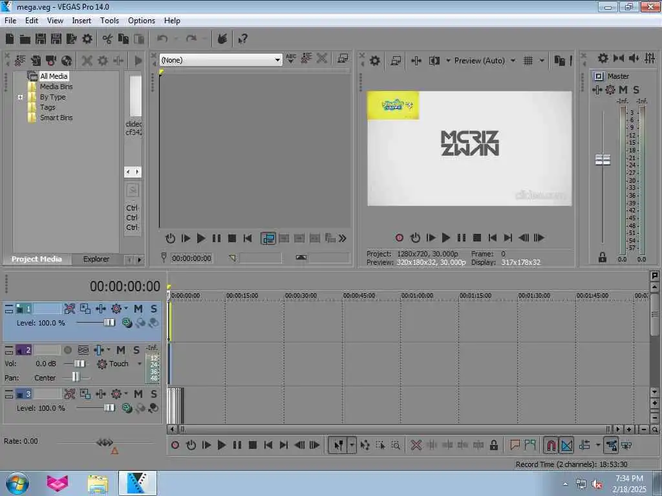Select the Project Media tab

click(36, 259)
